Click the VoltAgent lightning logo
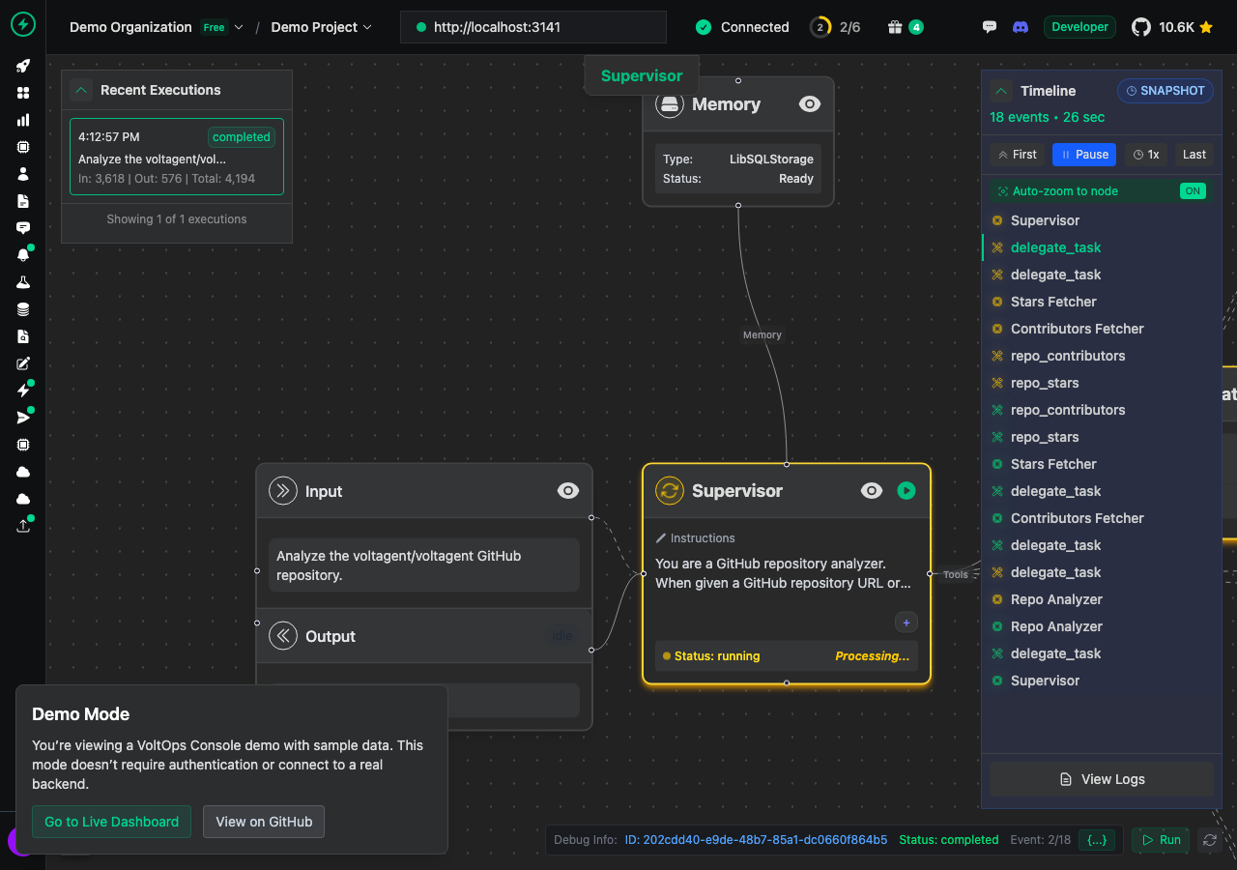Screen dimensions: 1237x870 [x=23, y=23]
